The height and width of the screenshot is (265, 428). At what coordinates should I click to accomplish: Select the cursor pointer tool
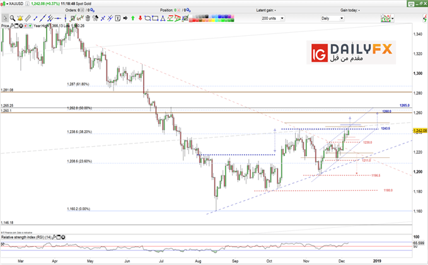pos(5,18)
